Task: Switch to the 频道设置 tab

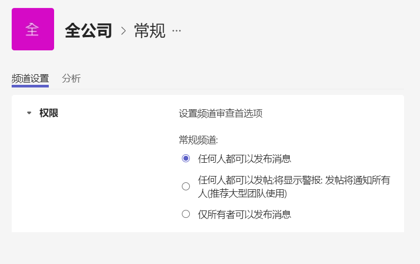Action: coord(30,78)
